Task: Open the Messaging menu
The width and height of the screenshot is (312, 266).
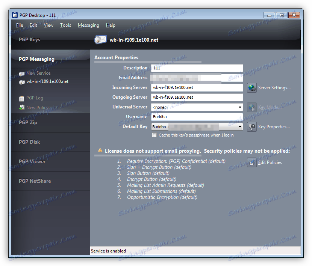Action: tap(88, 25)
